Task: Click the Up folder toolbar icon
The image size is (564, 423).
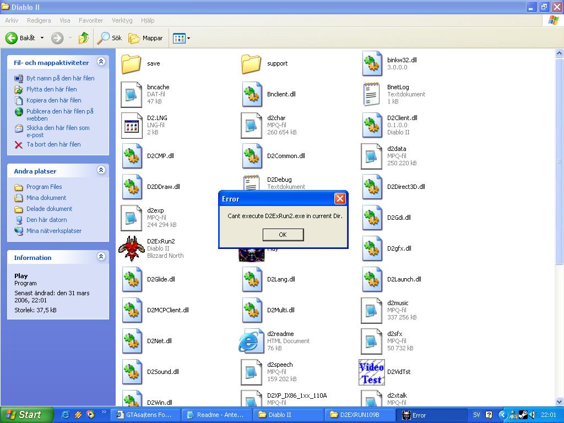Action: (84, 38)
